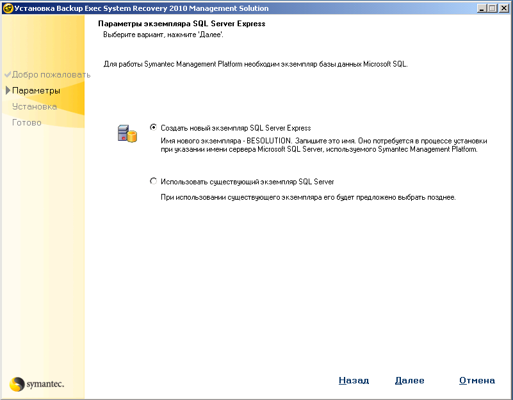This screenshot has width=513, height=400.
Task: Click text 'При использовании существующего экземпляра'
Action: [x=241, y=197]
